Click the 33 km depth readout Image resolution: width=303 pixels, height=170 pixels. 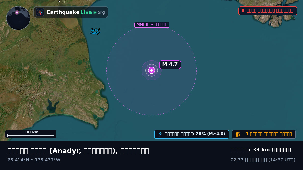[x=261, y=150]
